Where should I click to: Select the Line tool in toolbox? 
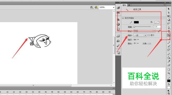click(169, 35)
